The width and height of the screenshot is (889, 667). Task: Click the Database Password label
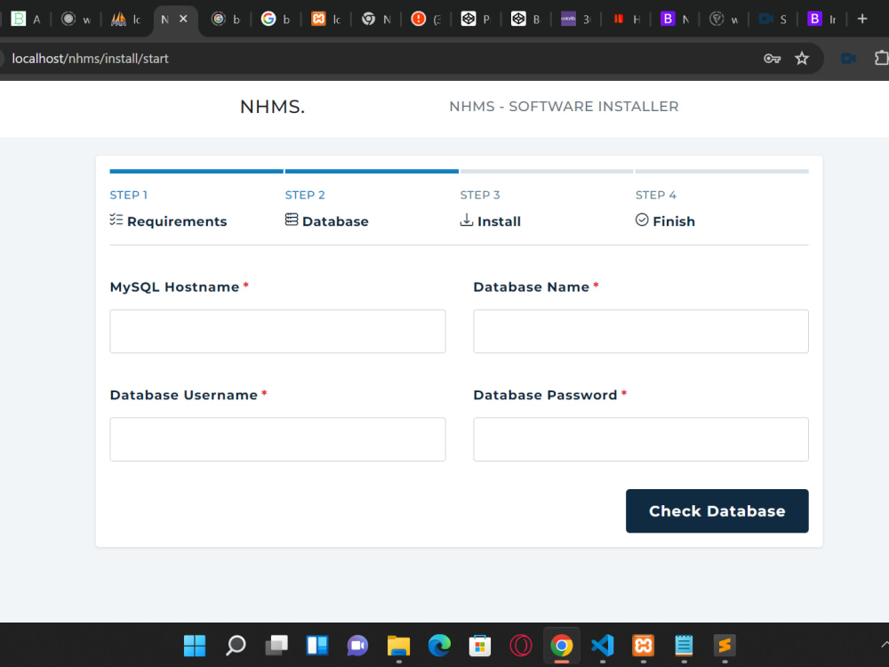pyautogui.click(x=545, y=396)
